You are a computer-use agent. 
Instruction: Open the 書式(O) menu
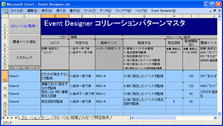pyautogui.click(x=75, y=11)
